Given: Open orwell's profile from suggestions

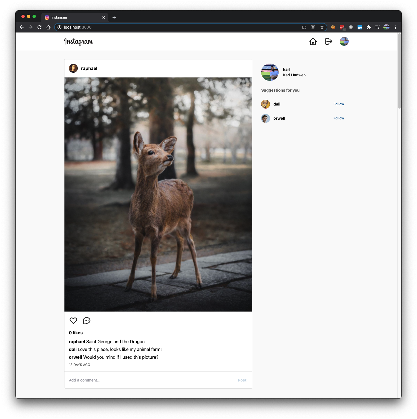Looking at the screenshot, I should pyautogui.click(x=279, y=118).
